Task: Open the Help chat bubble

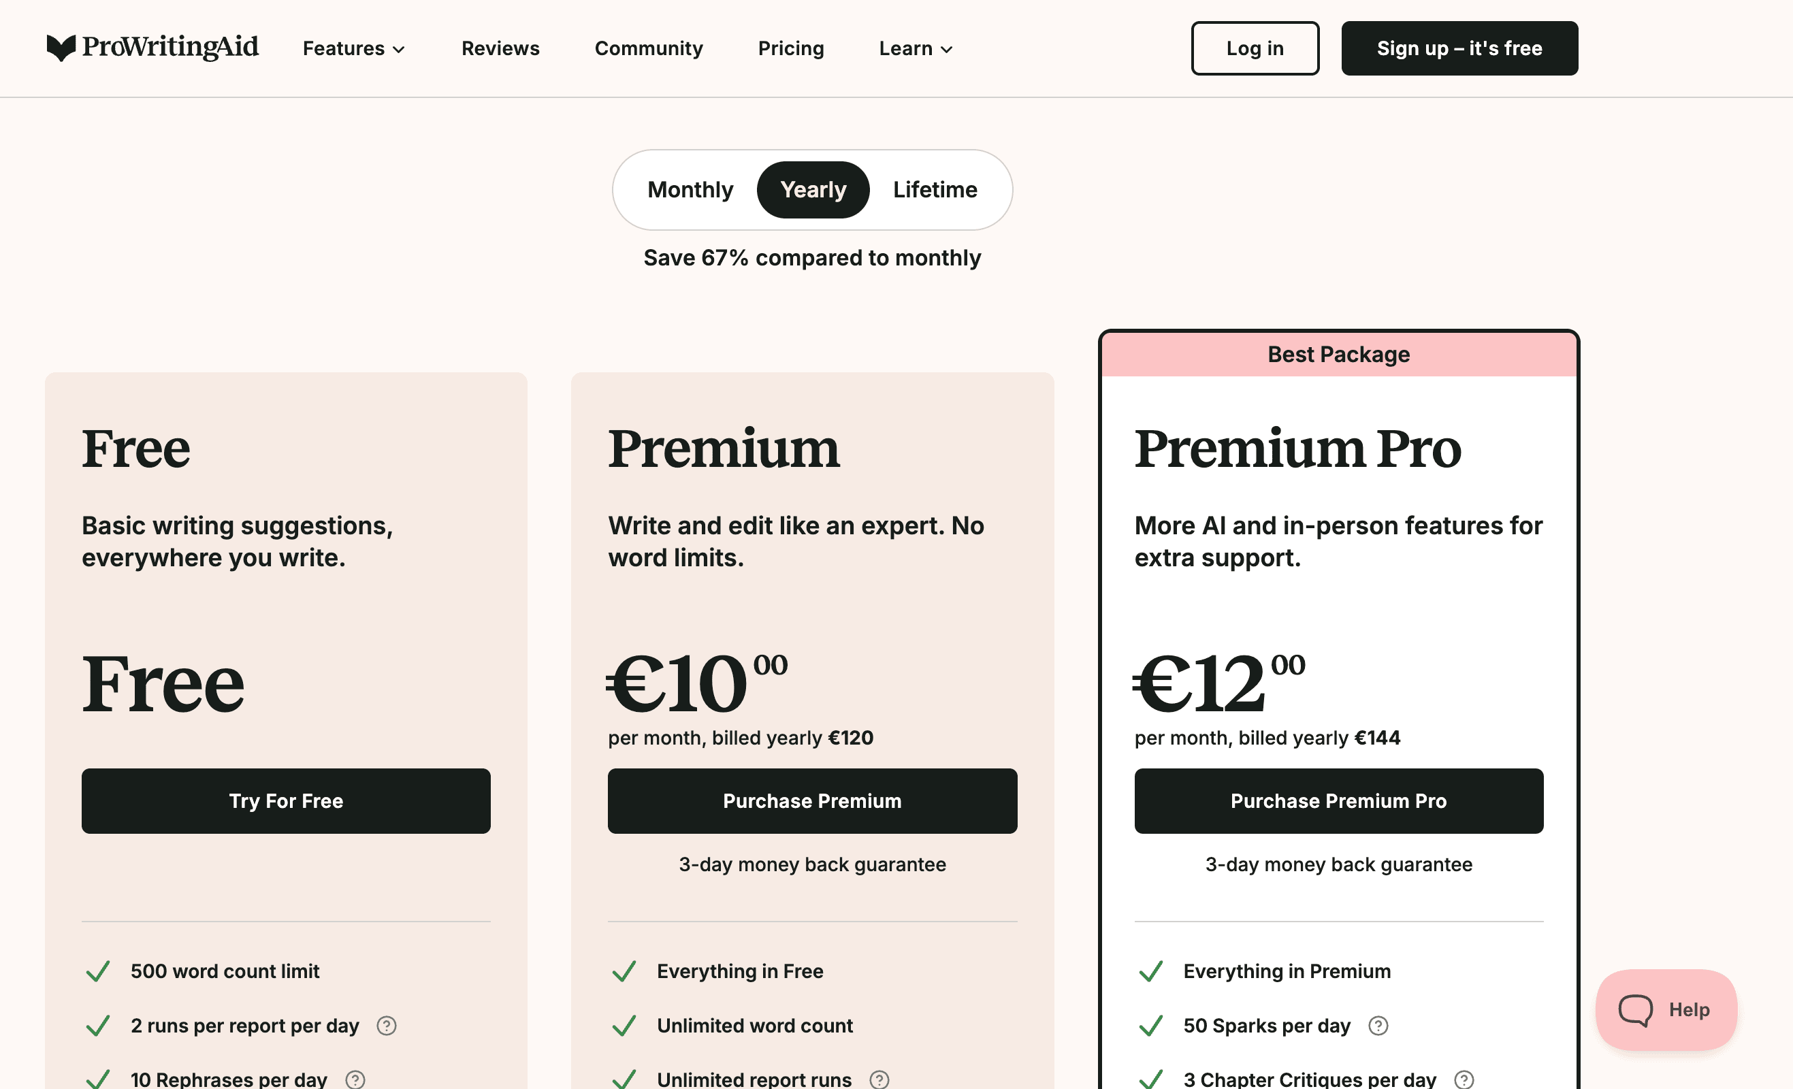Action: click(x=1666, y=1009)
